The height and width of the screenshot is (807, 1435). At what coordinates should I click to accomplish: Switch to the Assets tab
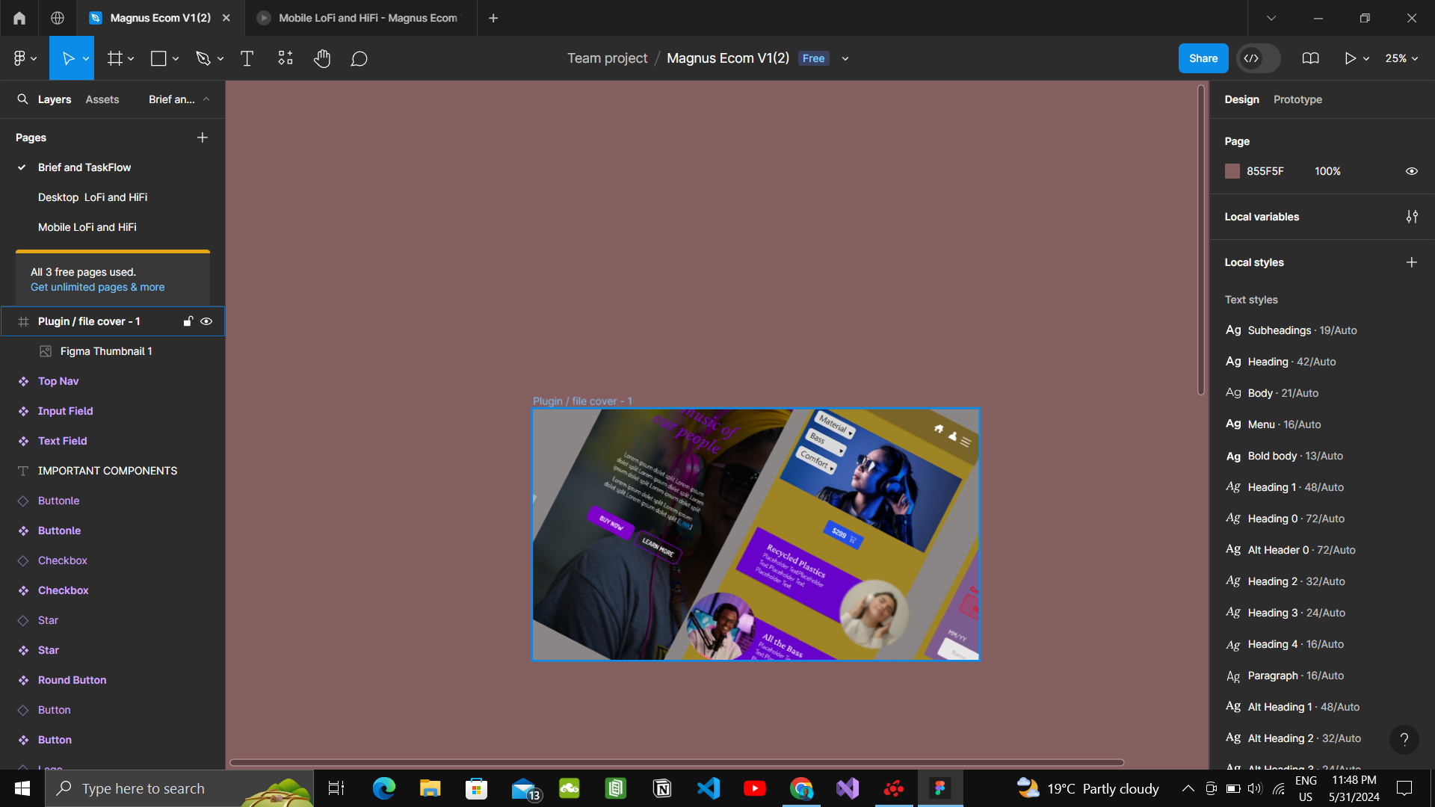(102, 99)
